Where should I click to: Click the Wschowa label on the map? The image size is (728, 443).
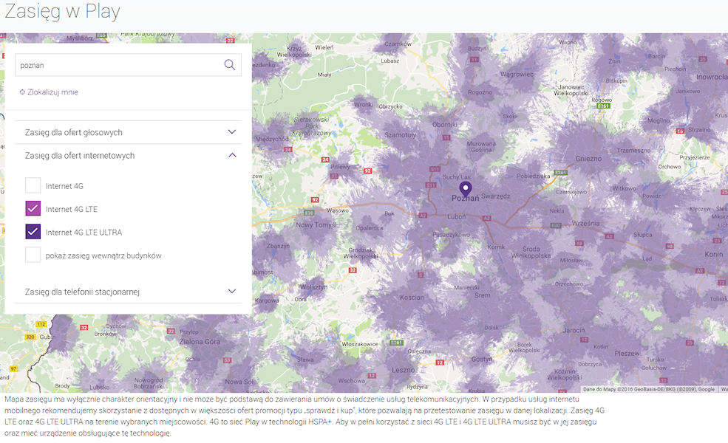[x=351, y=380]
